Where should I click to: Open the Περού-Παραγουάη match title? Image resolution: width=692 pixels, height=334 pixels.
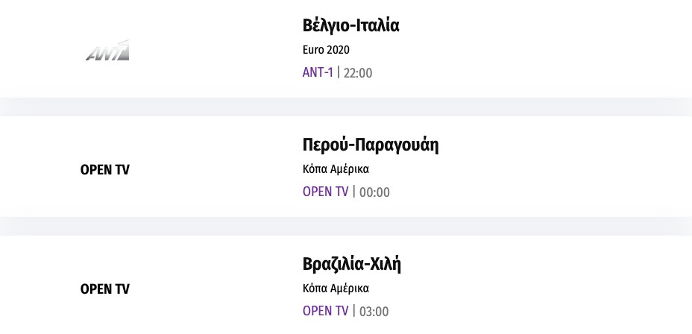(x=371, y=145)
